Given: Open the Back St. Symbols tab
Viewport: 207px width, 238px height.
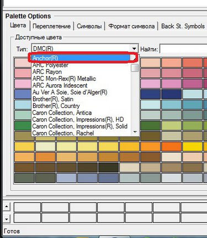Looking at the screenshot, I should 183,26.
